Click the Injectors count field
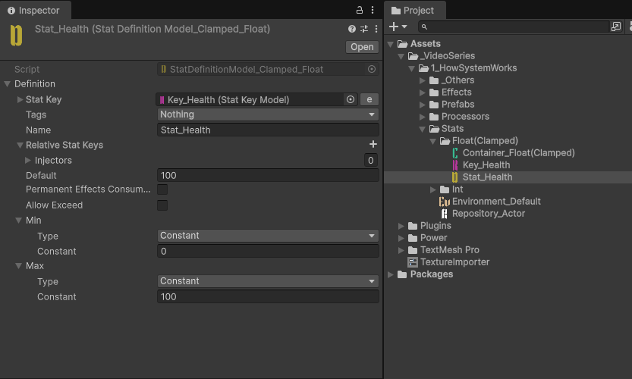This screenshot has height=379, width=632. click(371, 160)
